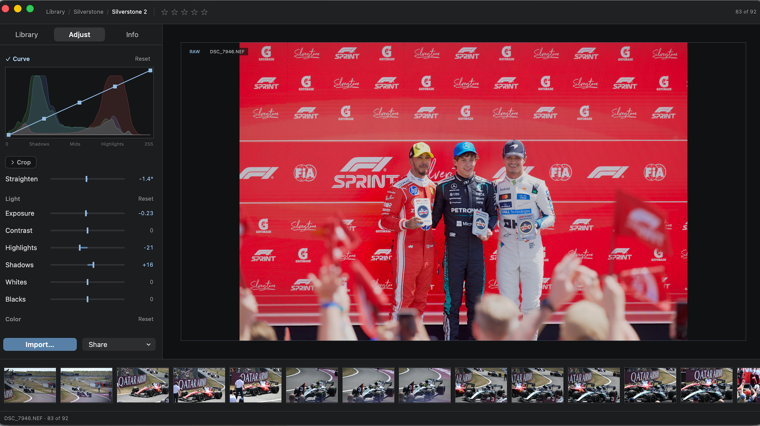Select the eleventh filmstrip thumbnail
760x426 pixels.
[594, 385]
